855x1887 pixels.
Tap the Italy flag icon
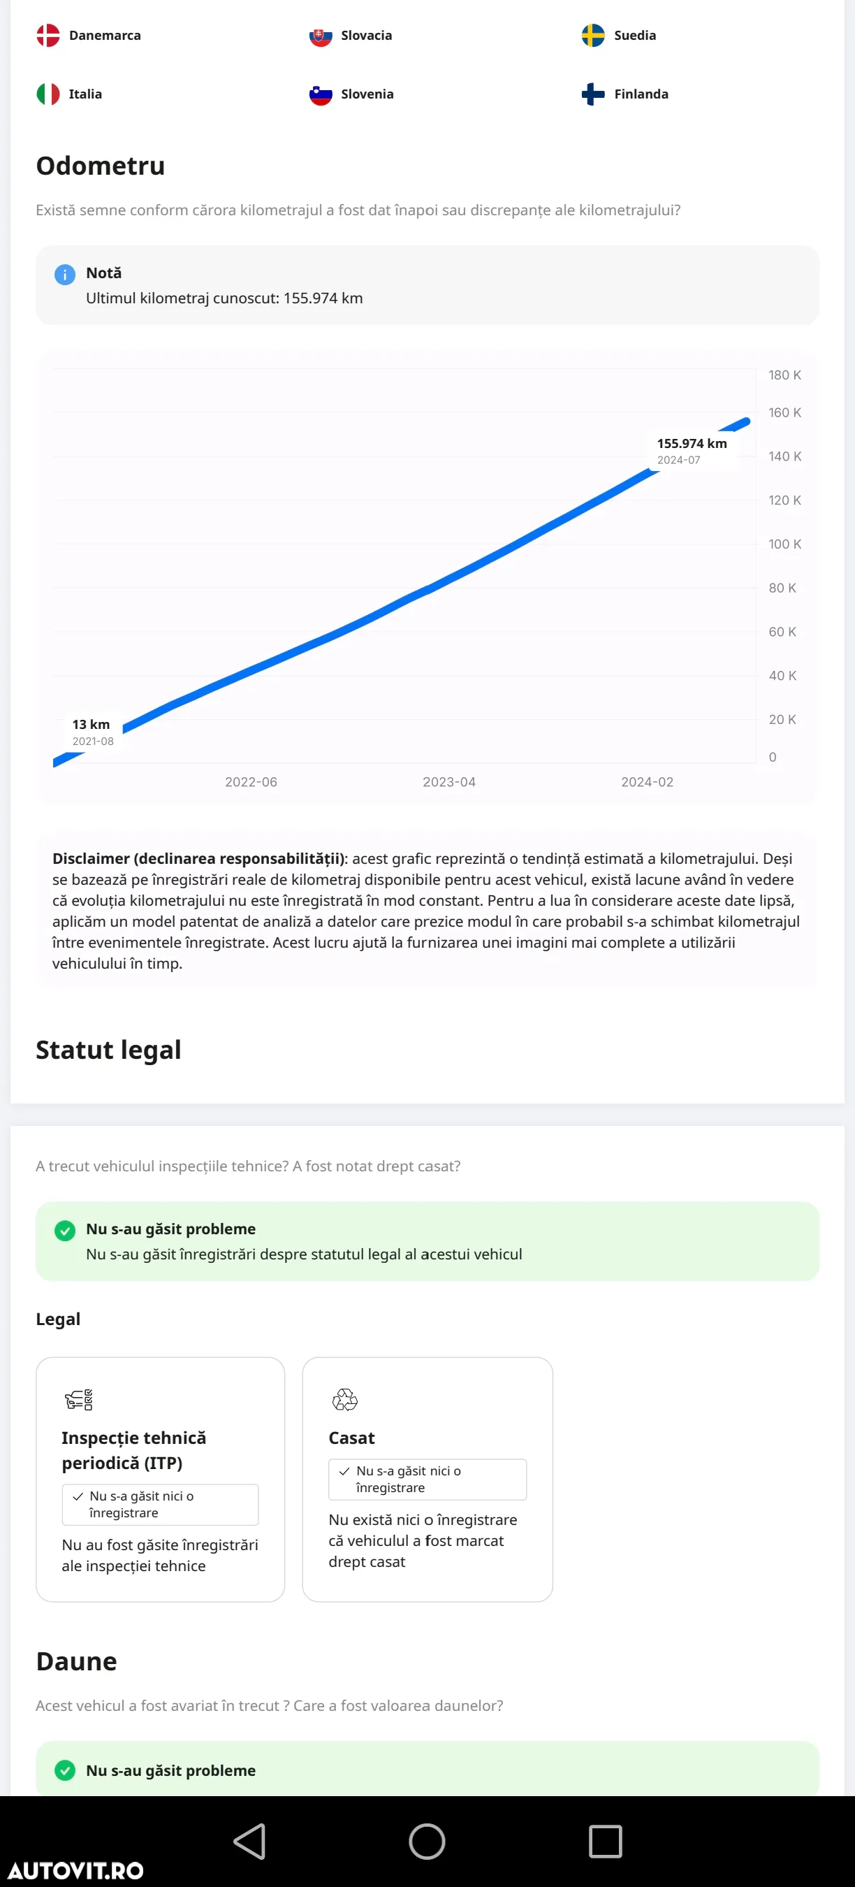48,94
